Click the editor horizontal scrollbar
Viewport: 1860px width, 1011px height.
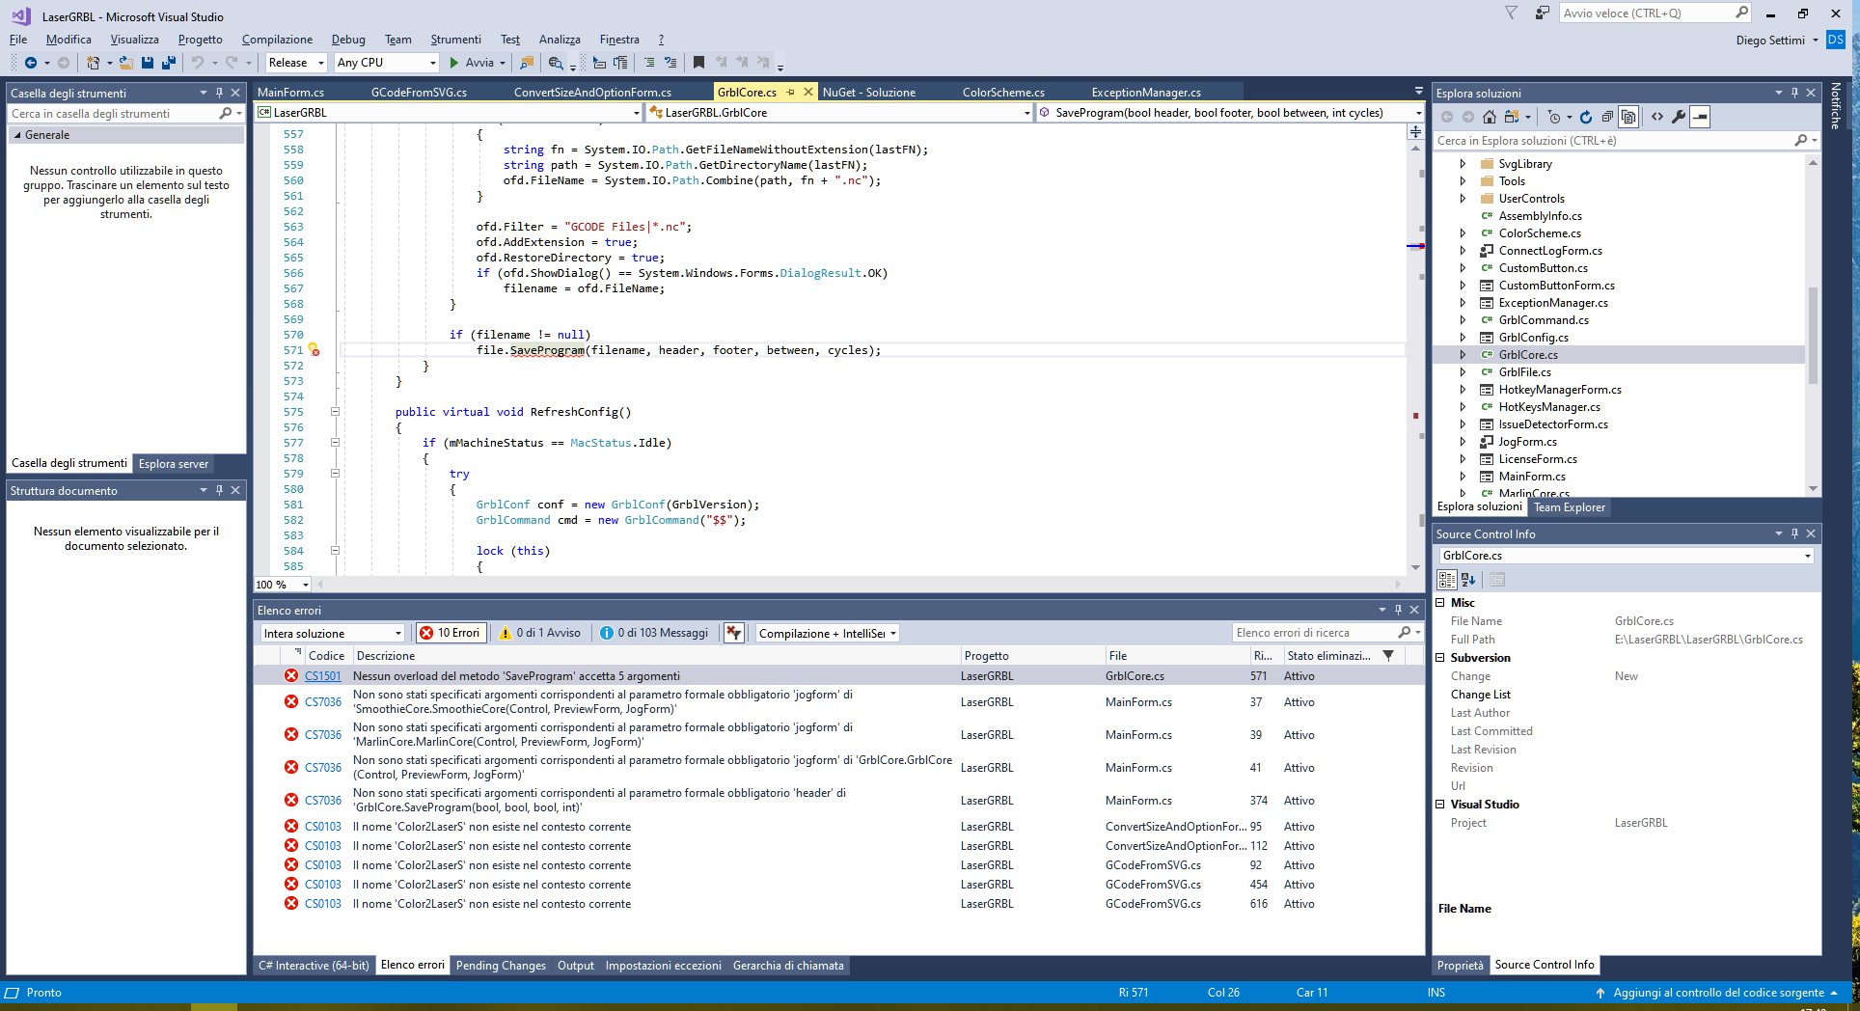[x=859, y=585]
